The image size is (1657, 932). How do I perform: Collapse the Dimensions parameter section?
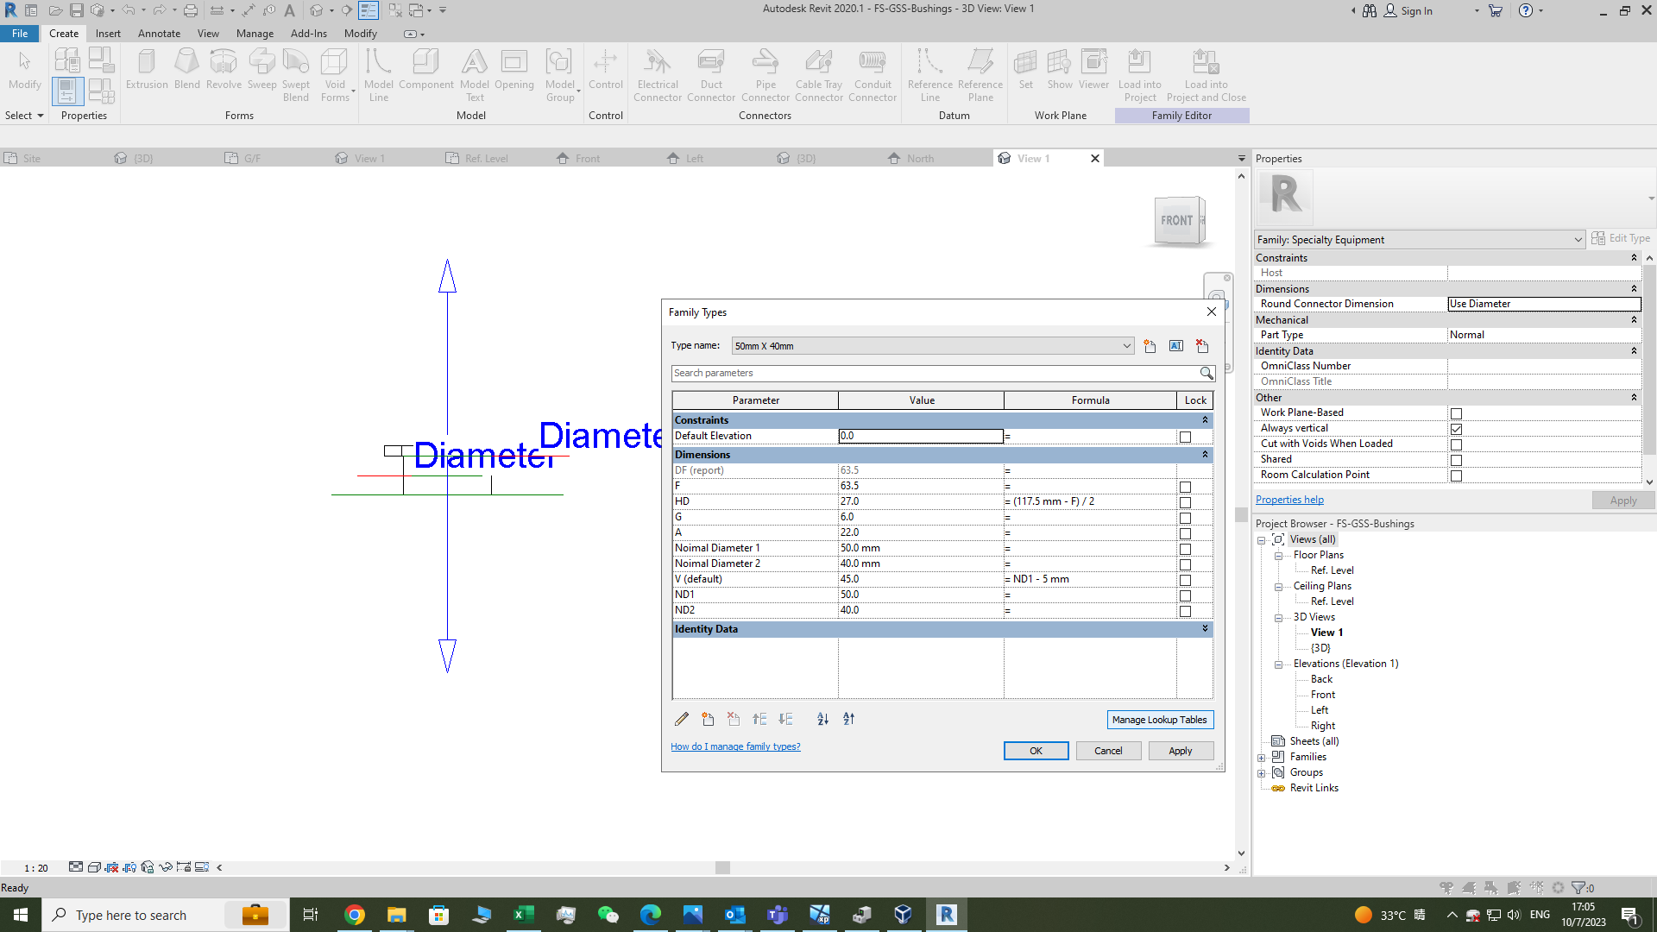tap(1205, 455)
